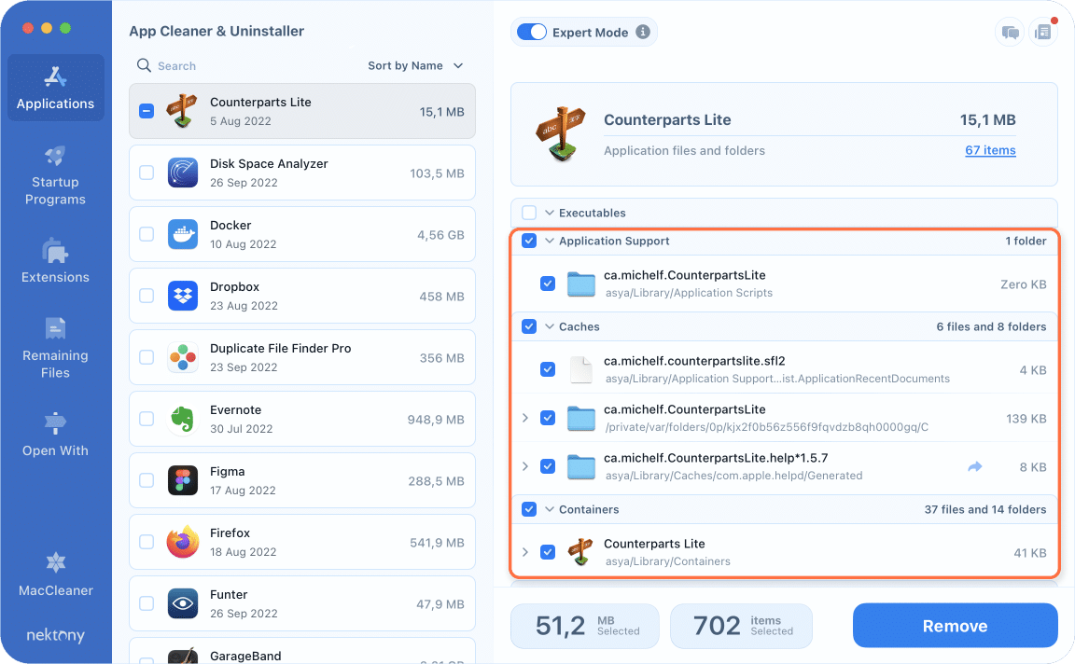Image resolution: width=1075 pixels, height=664 pixels.
Task: Click the Funter eye icon
Action: click(183, 603)
